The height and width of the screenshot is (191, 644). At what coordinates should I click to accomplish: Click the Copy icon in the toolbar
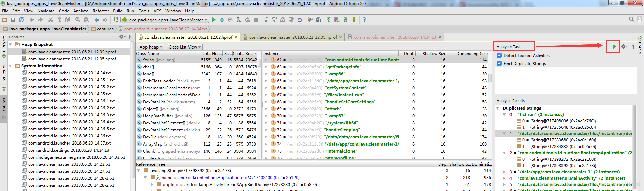(x=59, y=20)
